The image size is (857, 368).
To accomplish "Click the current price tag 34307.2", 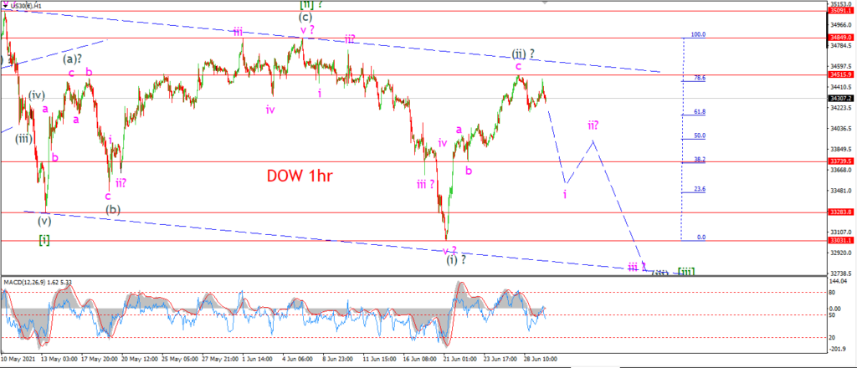I will [x=839, y=99].
